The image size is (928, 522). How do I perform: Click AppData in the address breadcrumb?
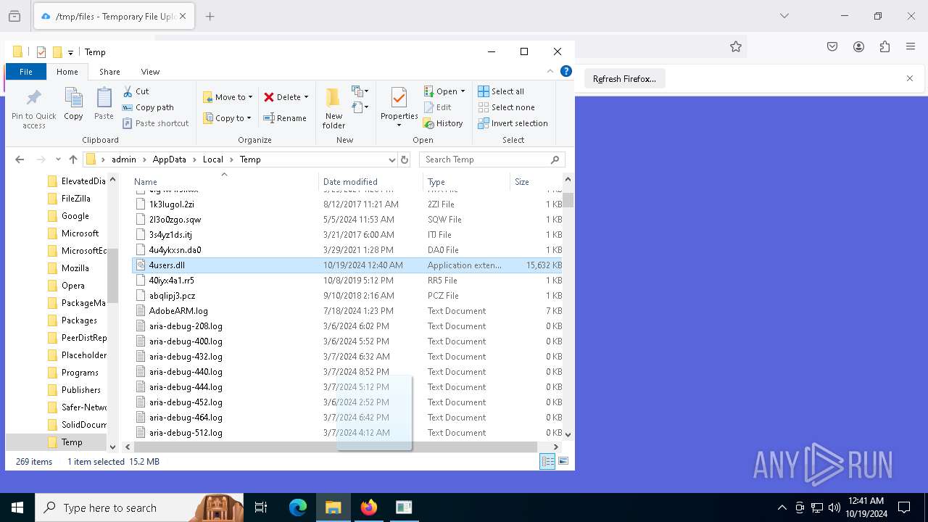169,159
